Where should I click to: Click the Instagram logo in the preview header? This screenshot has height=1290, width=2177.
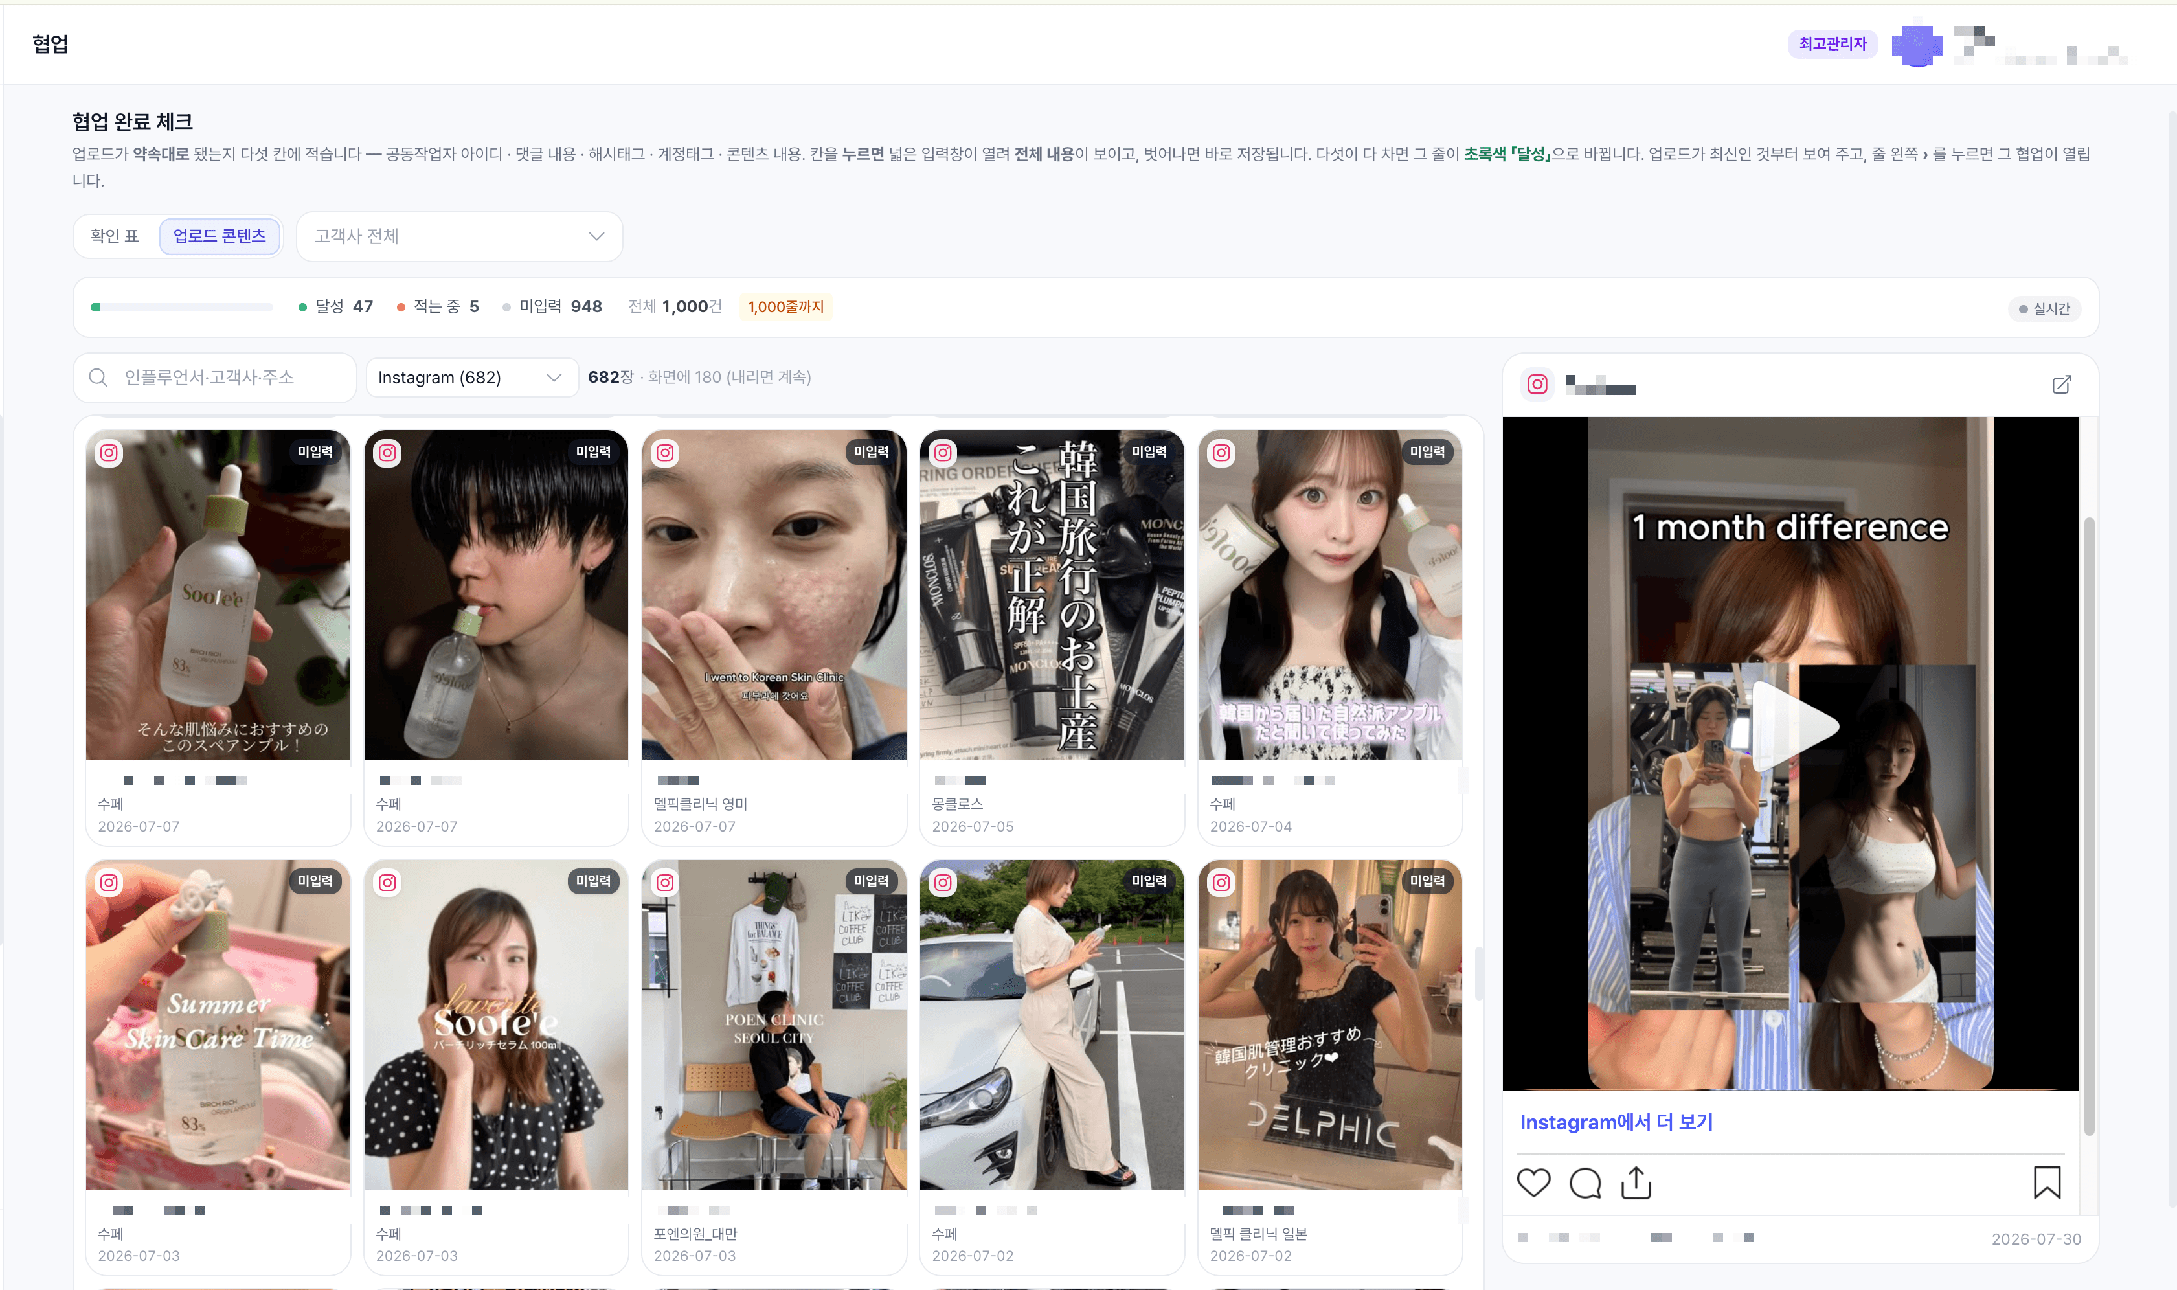(1537, 384)
